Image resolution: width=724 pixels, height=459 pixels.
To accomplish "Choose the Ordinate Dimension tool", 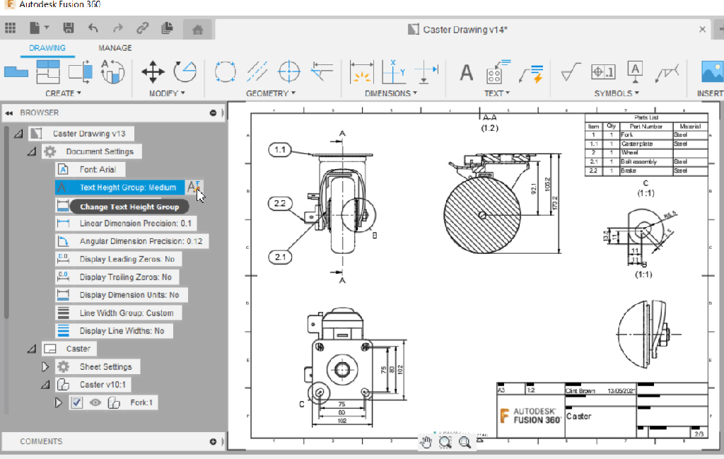I will coord(393,71).
